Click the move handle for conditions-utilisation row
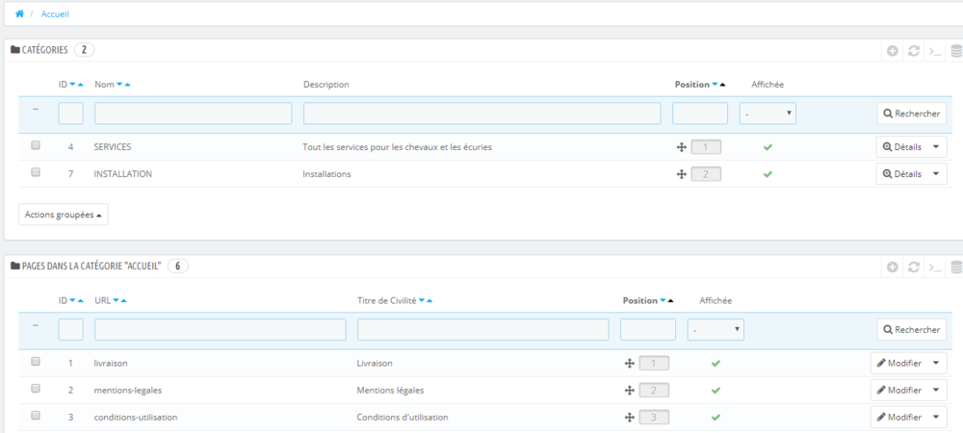 (x=629, y=417)
